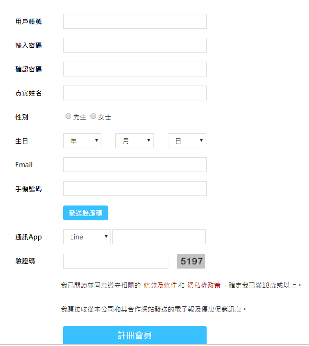
Task: Open the 隱私權政策 link
Action: (x=204, y=286)
